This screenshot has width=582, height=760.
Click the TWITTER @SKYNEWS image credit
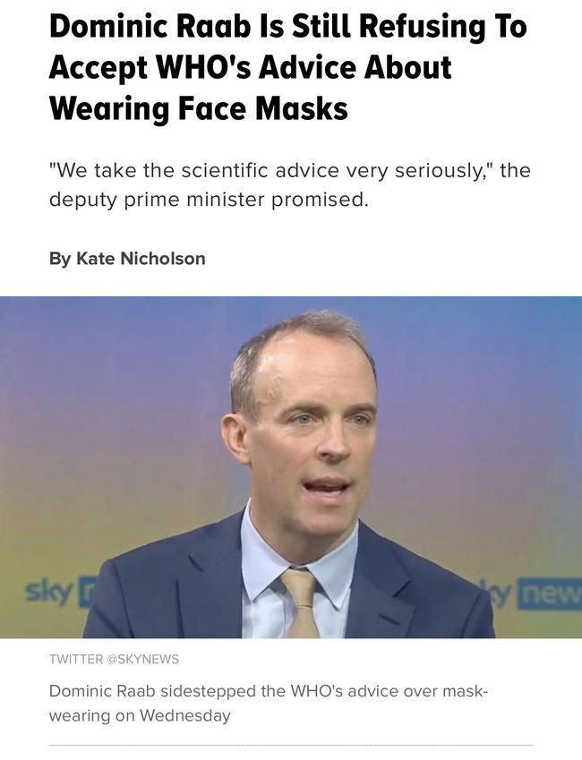click(114, 659)
